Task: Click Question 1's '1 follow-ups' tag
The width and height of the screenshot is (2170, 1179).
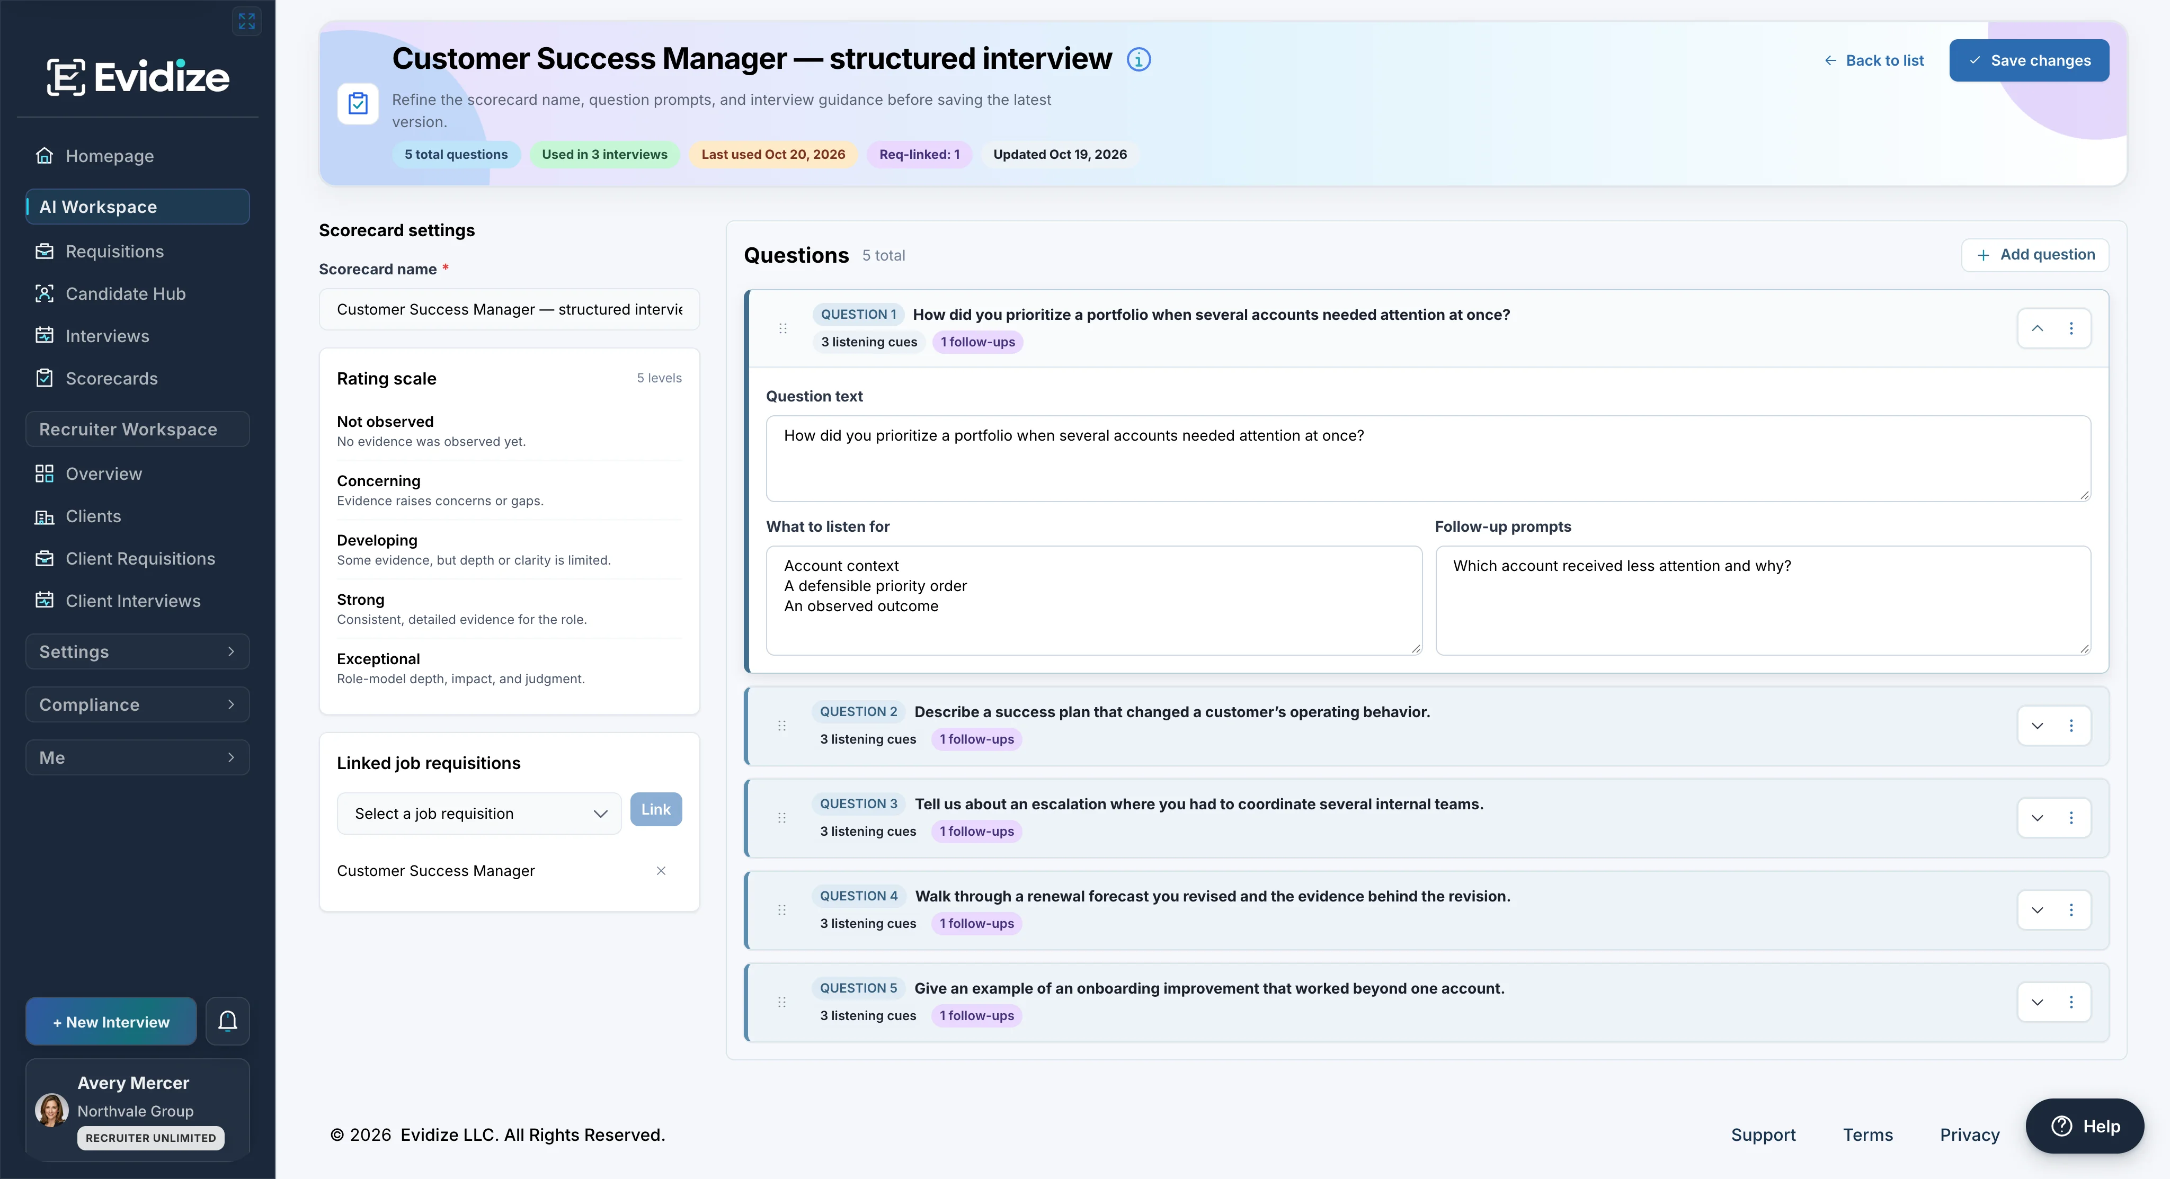Action: pyautogui.click(x=977, y=342)
